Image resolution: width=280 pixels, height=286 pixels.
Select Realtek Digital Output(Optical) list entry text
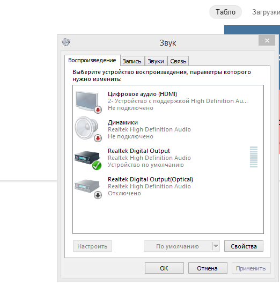(x=150, y=179)
